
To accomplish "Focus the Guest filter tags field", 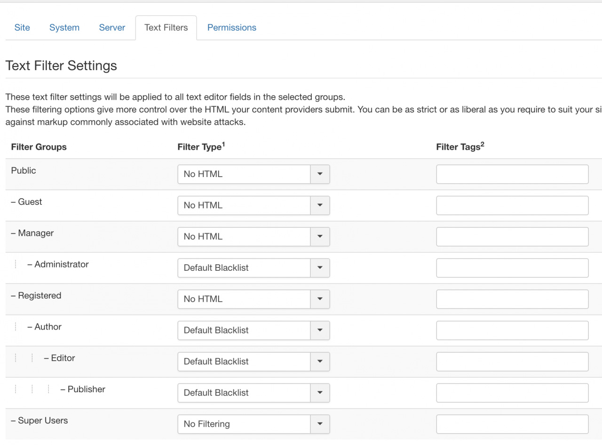I will (x=512, y=205).
